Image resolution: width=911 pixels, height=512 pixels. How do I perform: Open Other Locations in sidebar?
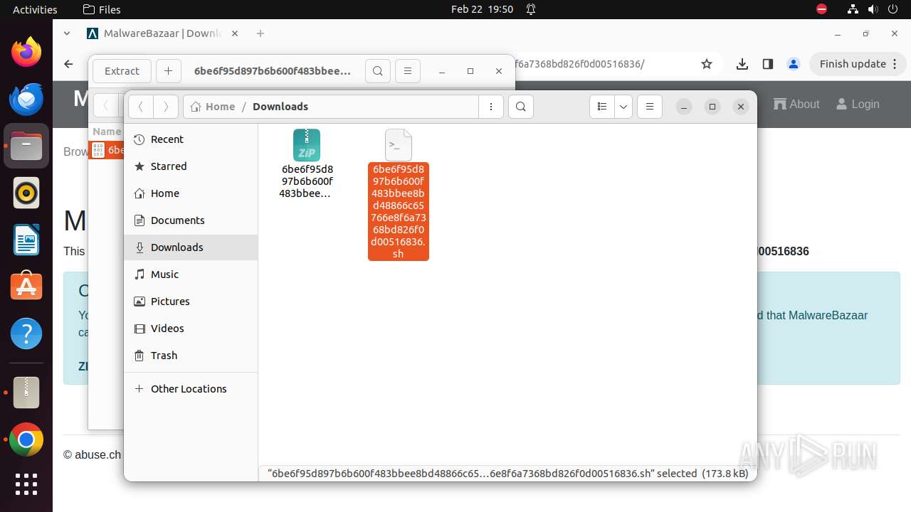tap(191, 389)
